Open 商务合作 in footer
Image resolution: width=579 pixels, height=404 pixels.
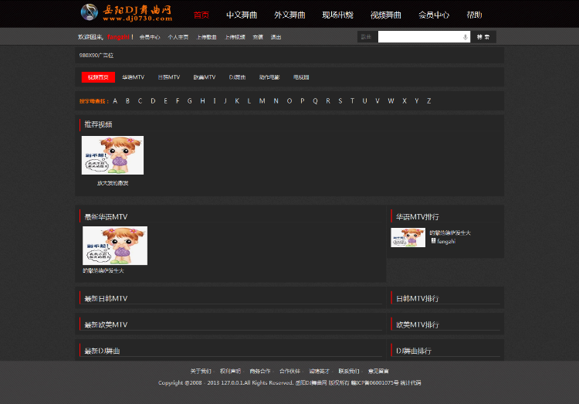[x=260, y=371]
